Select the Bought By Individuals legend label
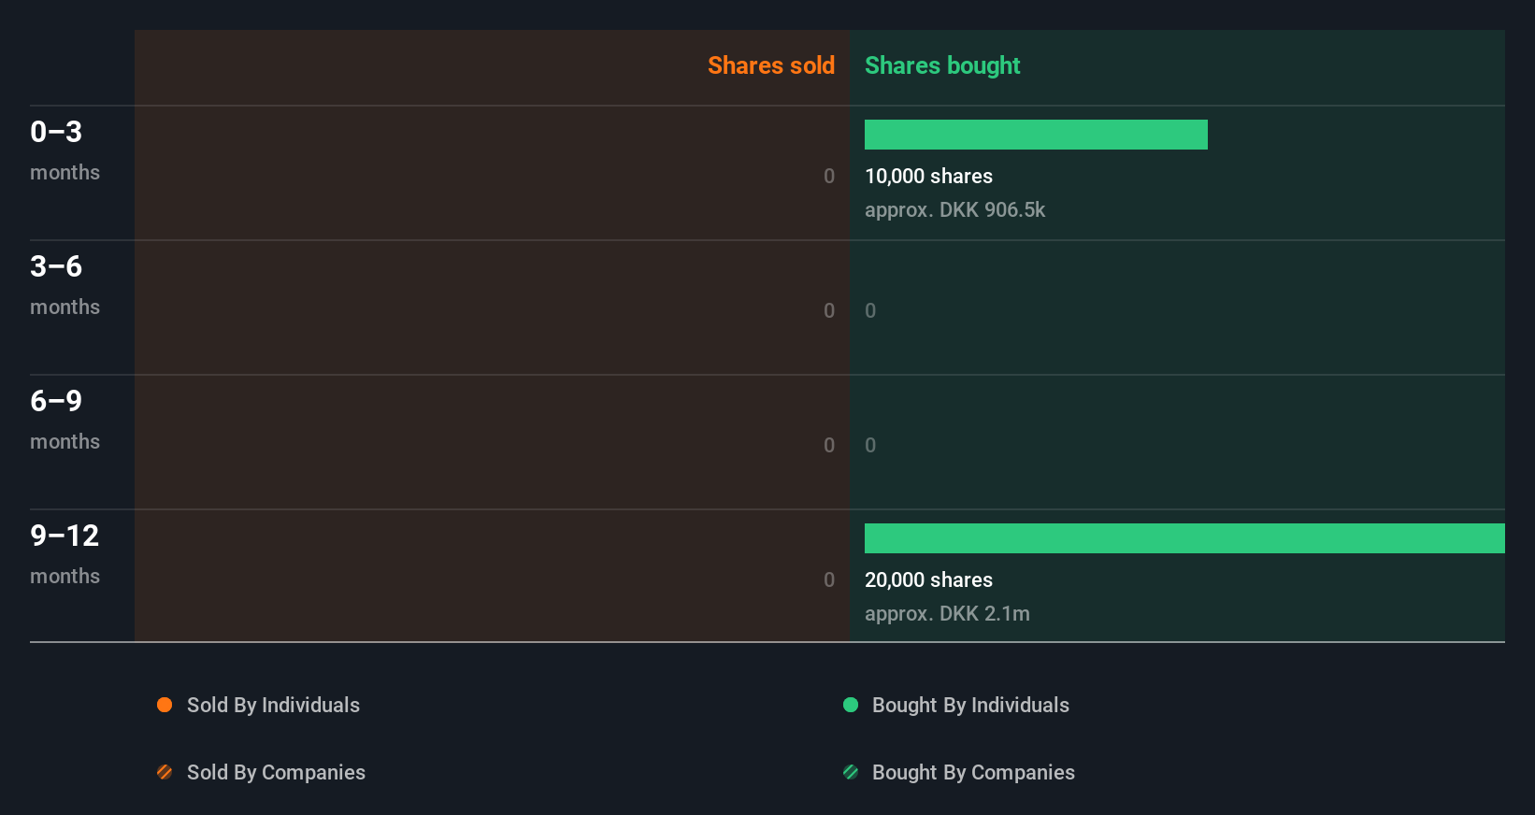 point(970,706)
